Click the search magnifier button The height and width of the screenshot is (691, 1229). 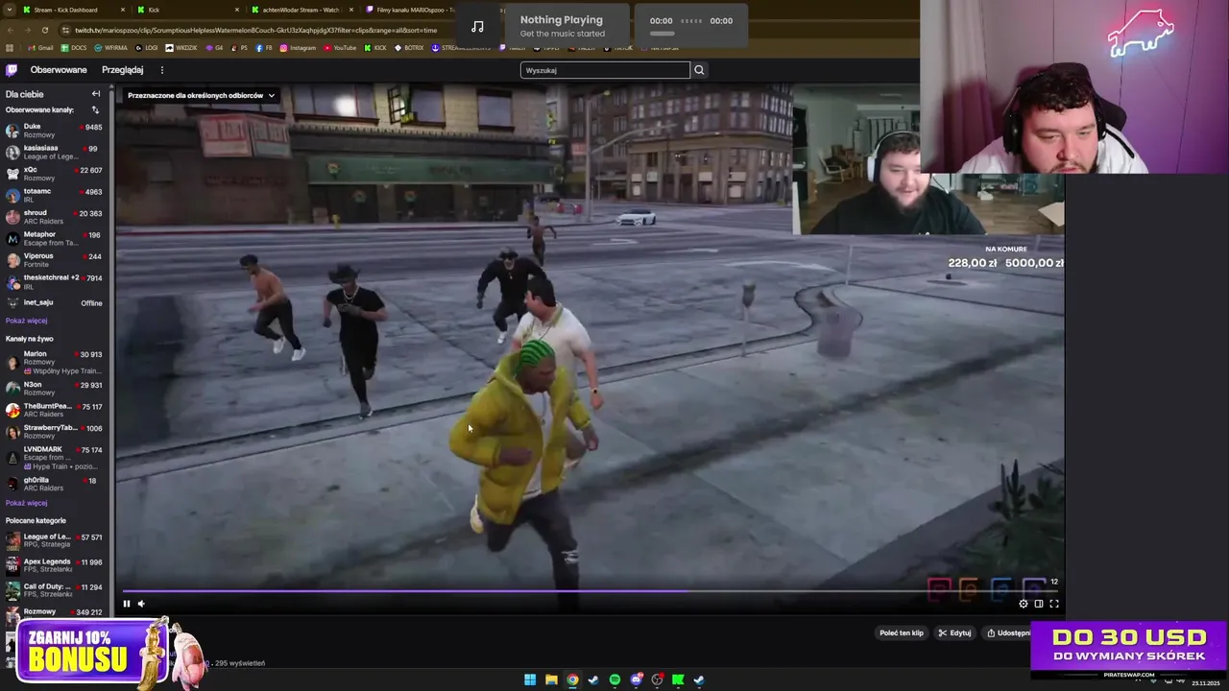(699, 70)
